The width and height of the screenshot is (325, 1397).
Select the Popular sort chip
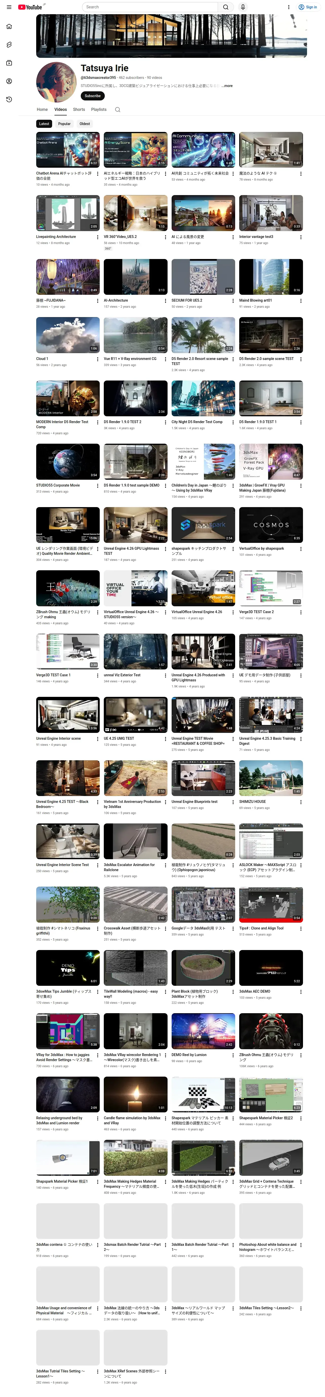point(64,124)
